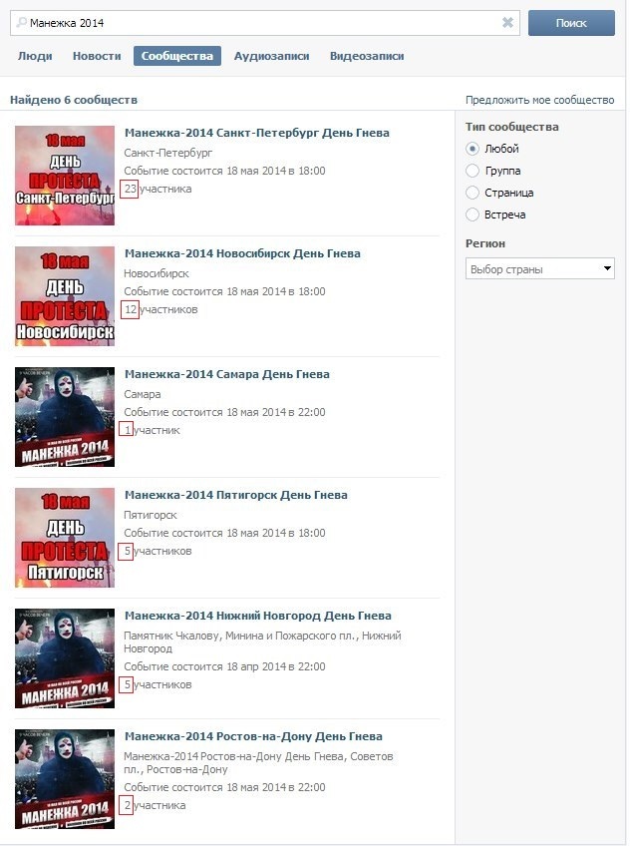630x852 pixels.
Task: Click the Нижний Новгород event thumbnail
Action: 65,658
